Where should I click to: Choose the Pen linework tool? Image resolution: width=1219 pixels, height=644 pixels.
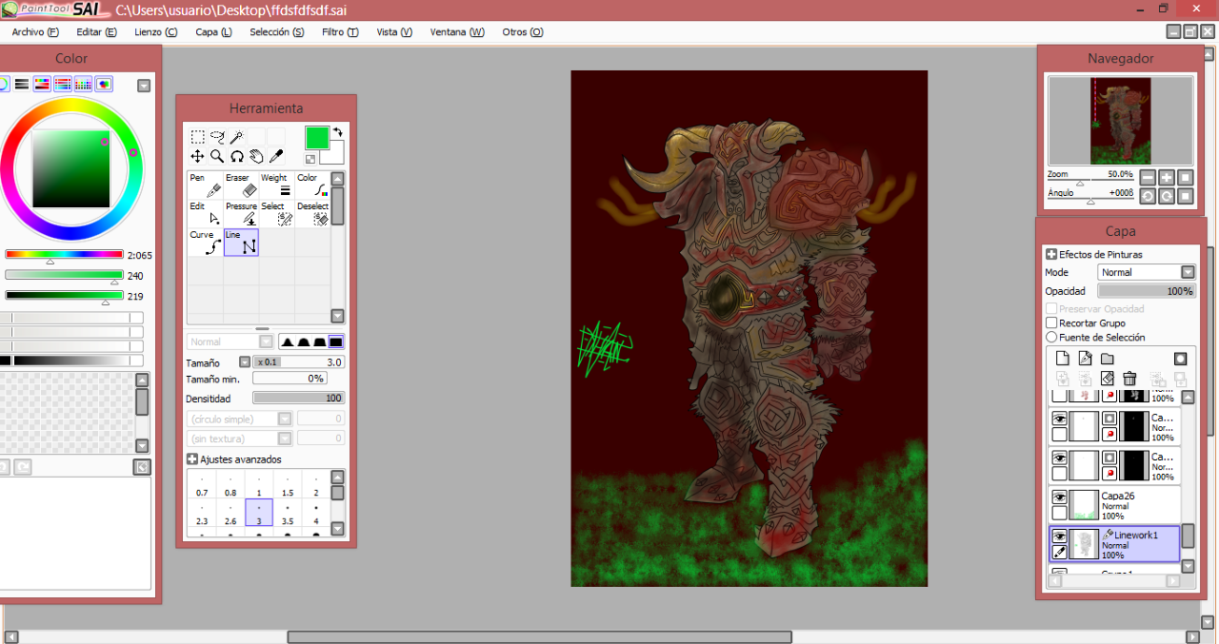205,185
